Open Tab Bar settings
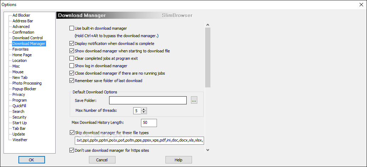Image resolution: width=367 pixels, height=167 pixels. [19, 128]
